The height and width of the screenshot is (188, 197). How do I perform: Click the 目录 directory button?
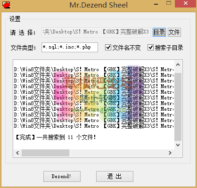159,33
